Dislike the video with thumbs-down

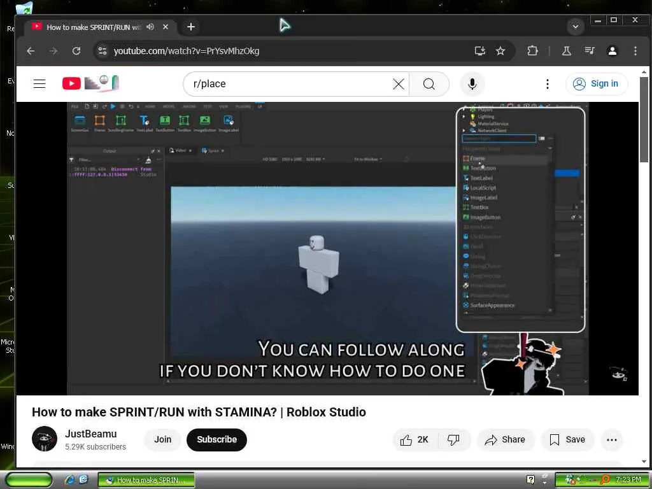click(453, 439)
